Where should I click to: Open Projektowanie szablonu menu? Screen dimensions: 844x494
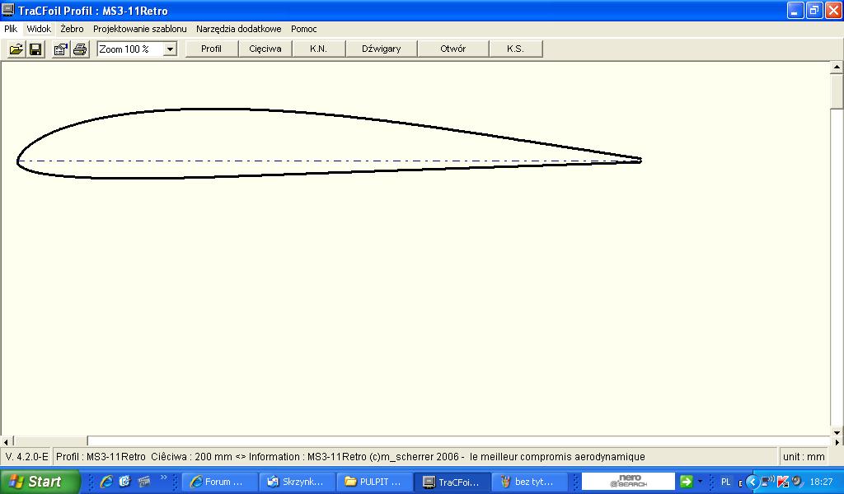(x=139, y=28)
